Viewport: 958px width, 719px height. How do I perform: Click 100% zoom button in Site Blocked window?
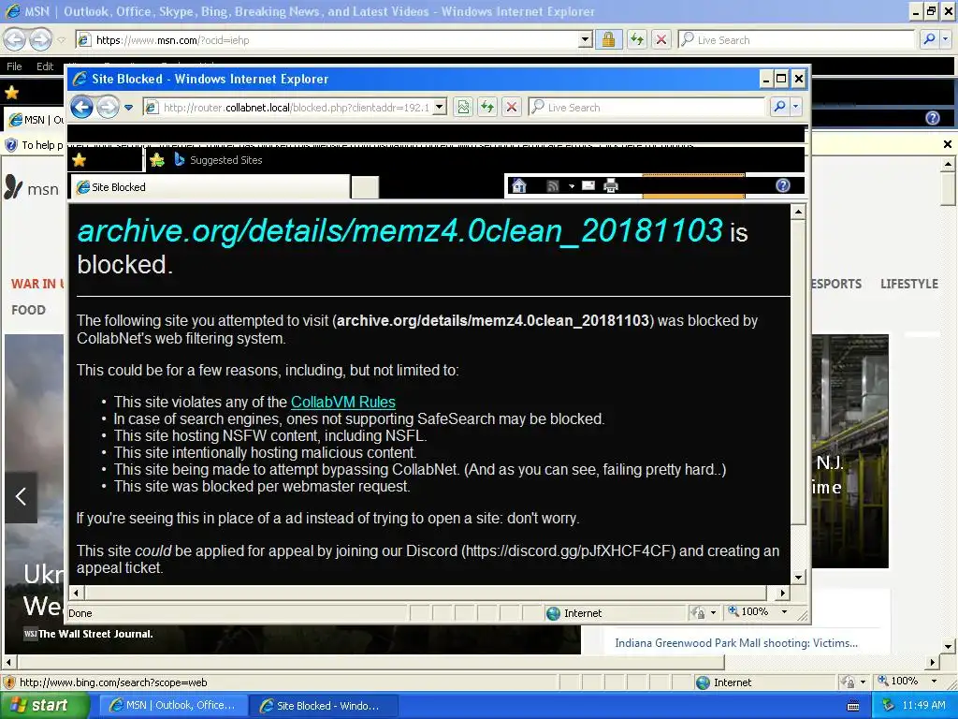[748, 612]
